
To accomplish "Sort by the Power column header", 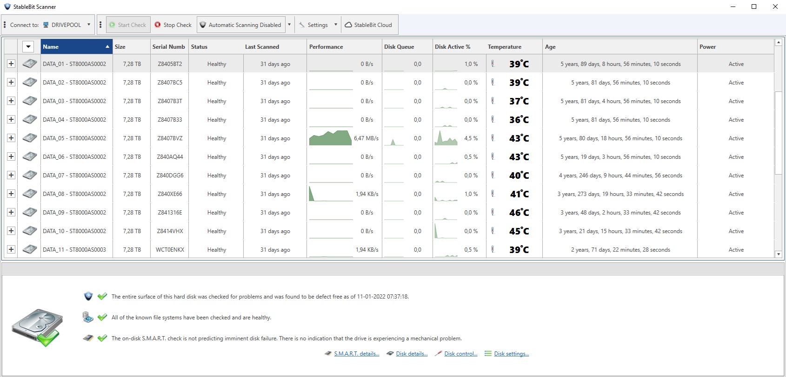I will [x=736, y=46].
